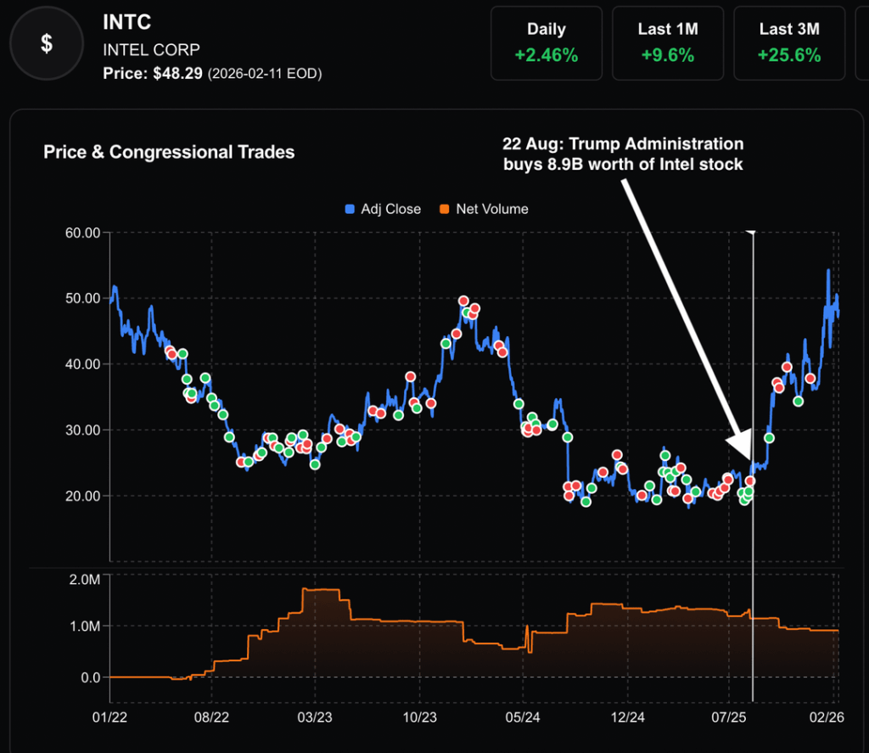869x753 pixels.
Task: Click the 02/26 date axis label
Action: point(827,717)
